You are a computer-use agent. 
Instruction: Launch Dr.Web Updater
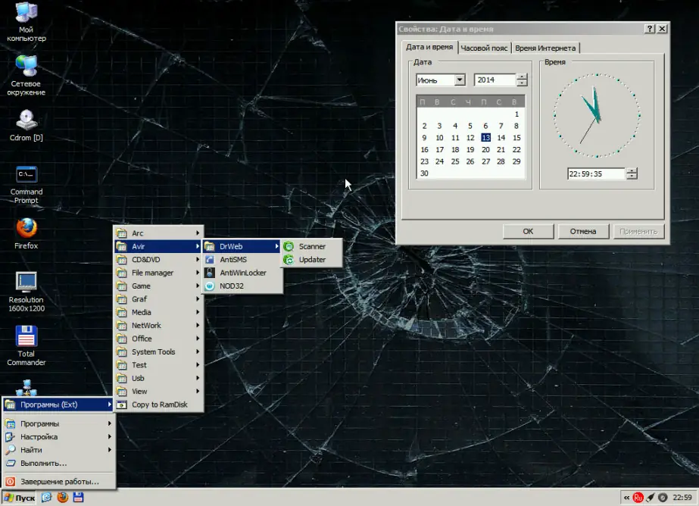point(311,260)
